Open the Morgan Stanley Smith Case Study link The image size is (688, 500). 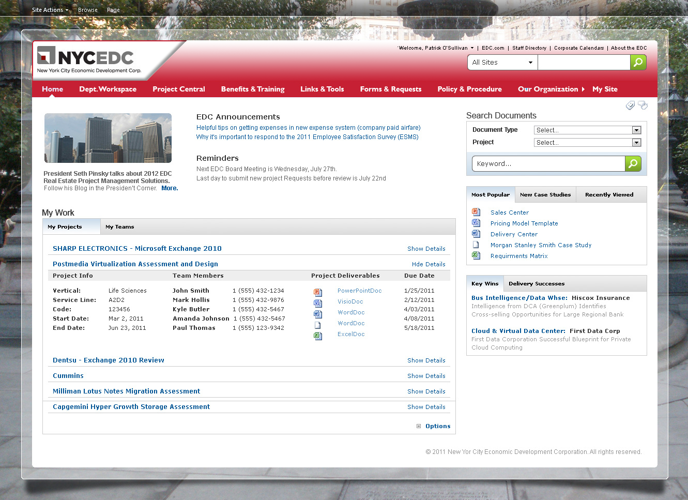(541, 245)
